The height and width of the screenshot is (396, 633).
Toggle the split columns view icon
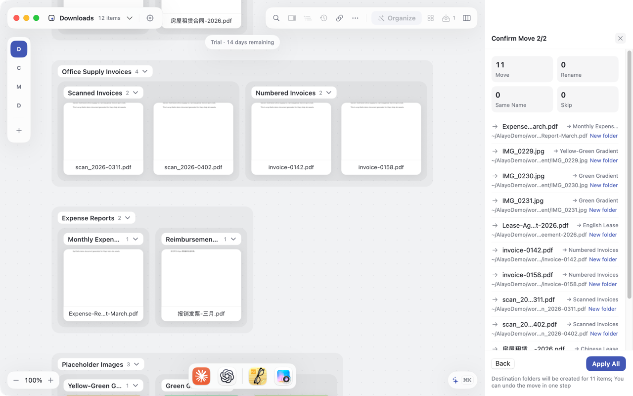click(x=466, y=18)
